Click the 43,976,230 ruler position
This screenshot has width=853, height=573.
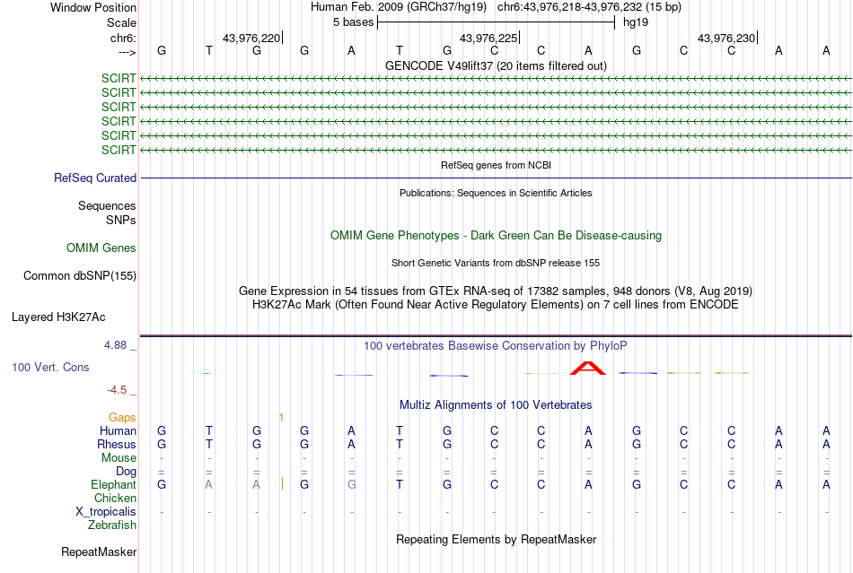click(726, 38)
